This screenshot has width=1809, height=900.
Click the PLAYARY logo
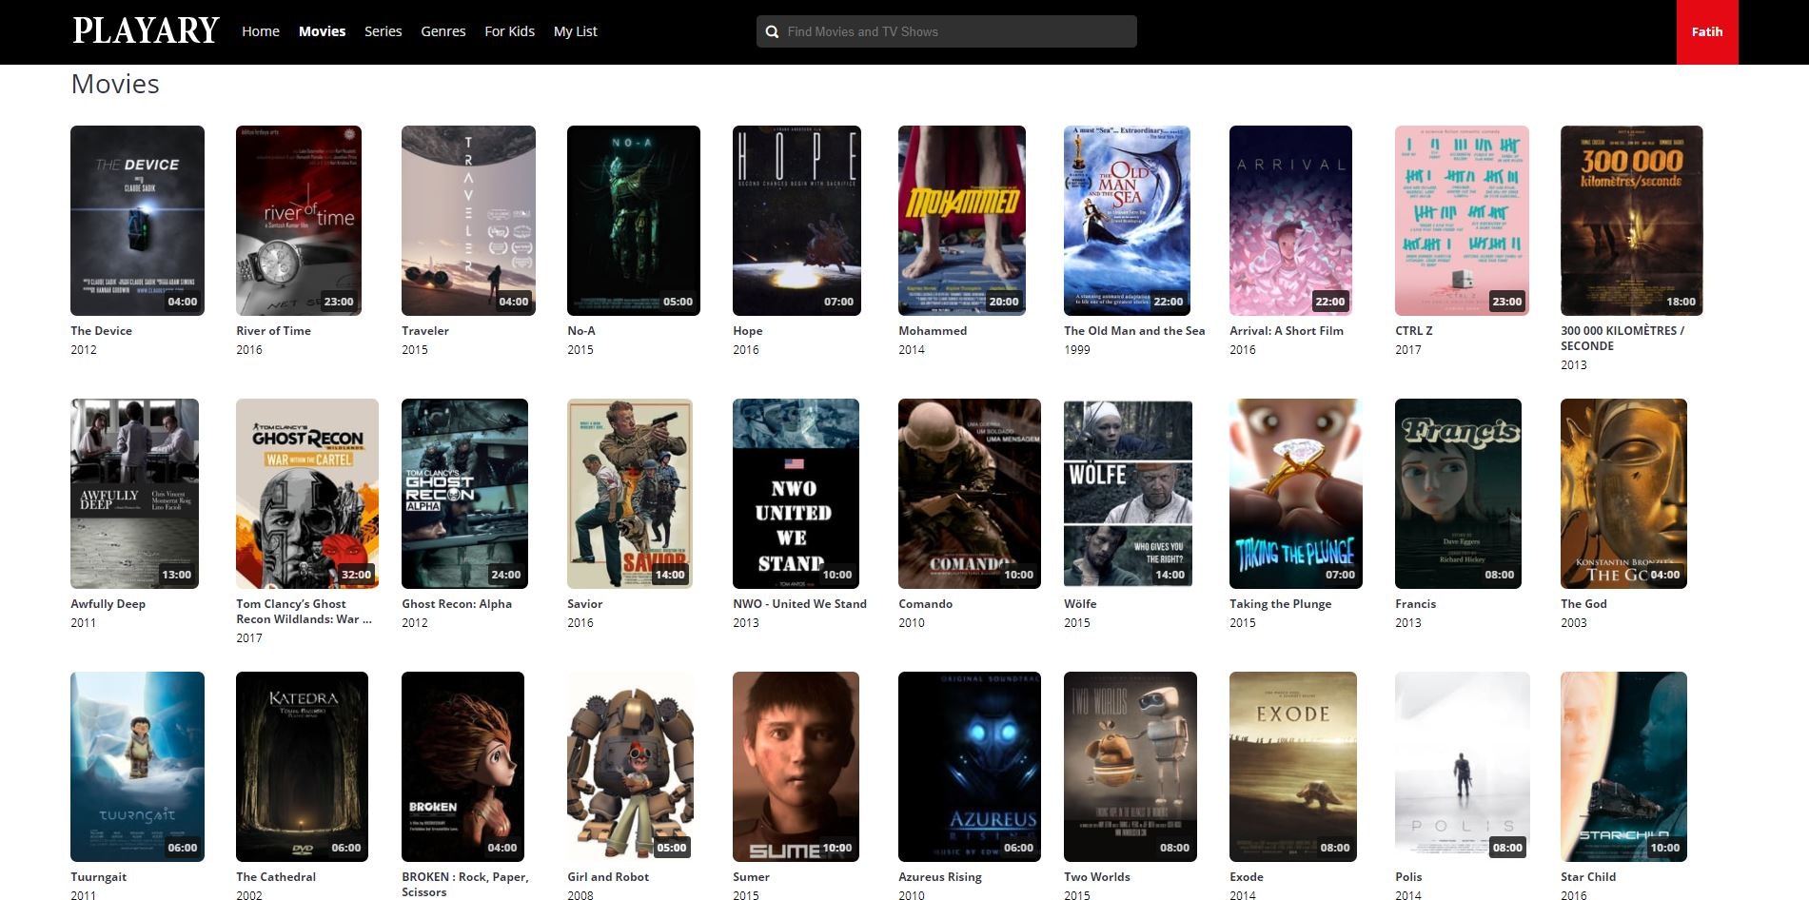145,29
